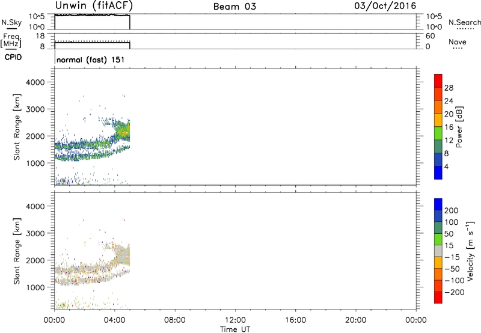
Task: Click the 'Nave' legend label
Action: (458, 41)
